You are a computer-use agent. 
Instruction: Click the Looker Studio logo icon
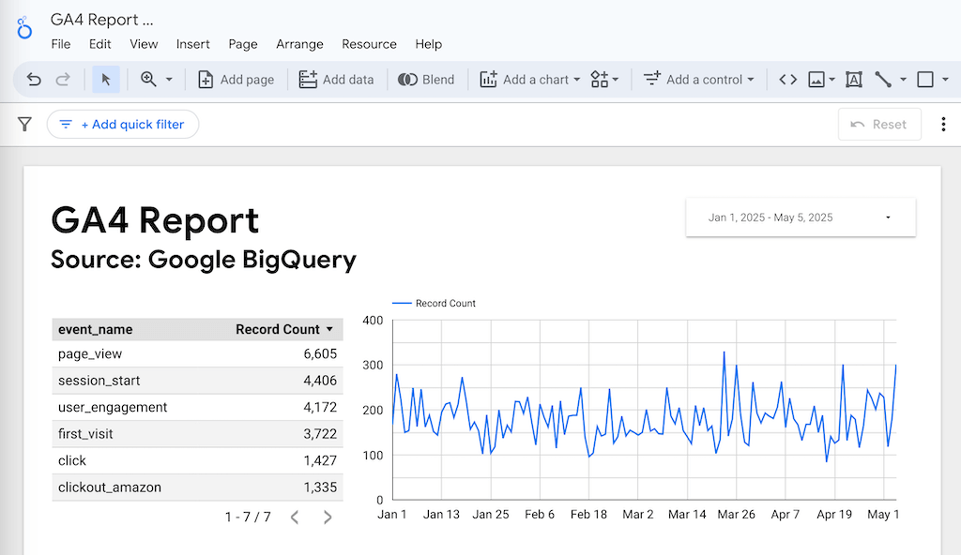23,27
